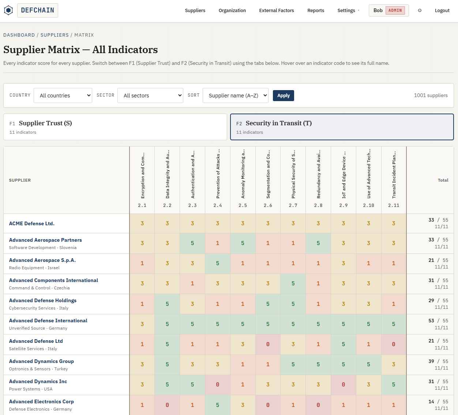Click Advanced Aerospace Partners' 2.3 score cell
458x415 pixels.
coord(192,243)
